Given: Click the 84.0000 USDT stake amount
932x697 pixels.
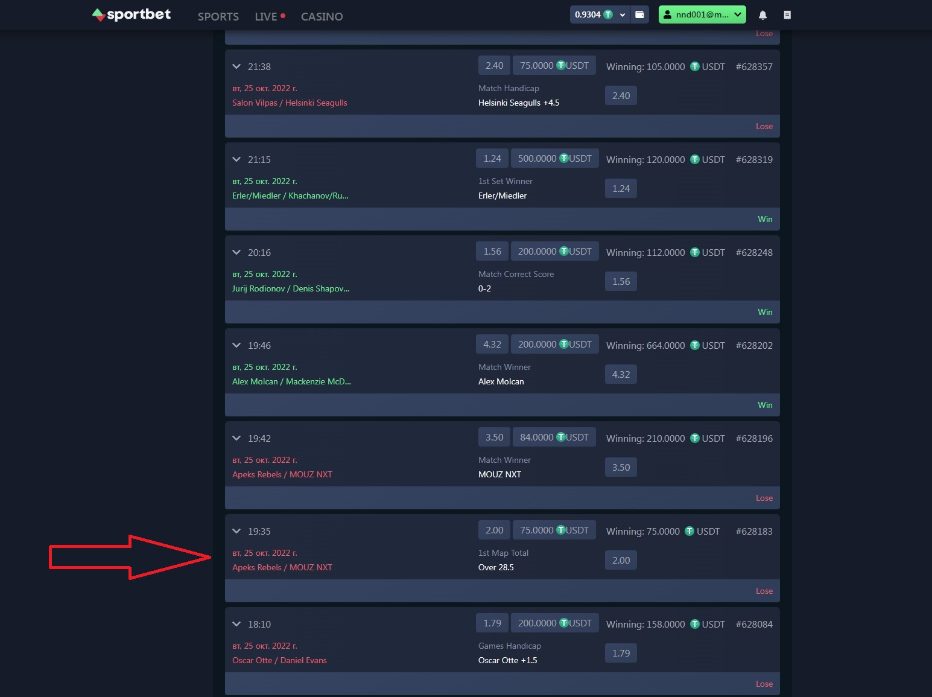Looking at the screenshot, I should click(x=554, y=437).
